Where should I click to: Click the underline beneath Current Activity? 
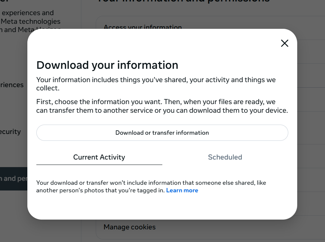[x=99, y=165]
